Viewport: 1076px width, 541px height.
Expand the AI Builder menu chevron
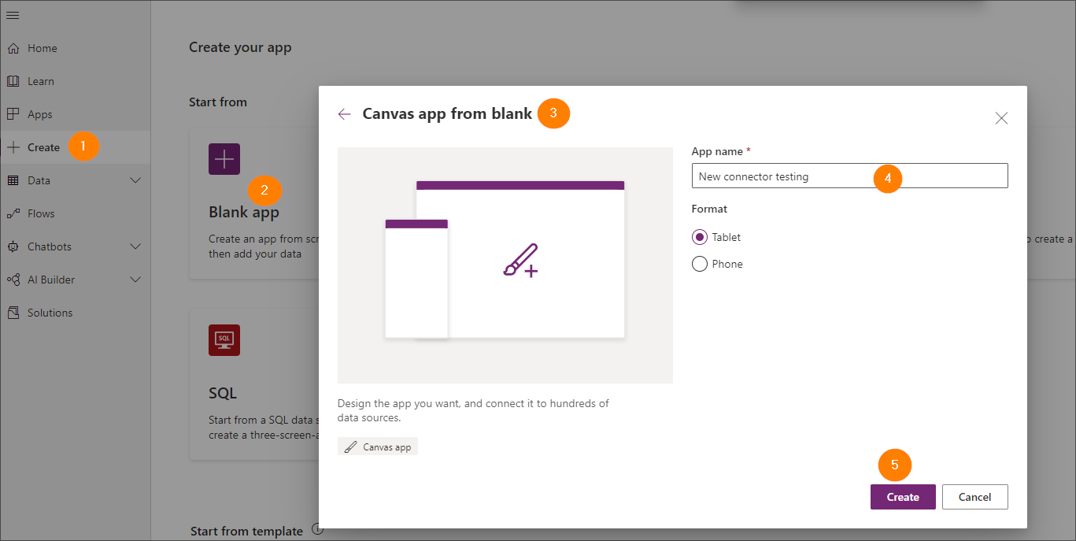coord(135,280)
